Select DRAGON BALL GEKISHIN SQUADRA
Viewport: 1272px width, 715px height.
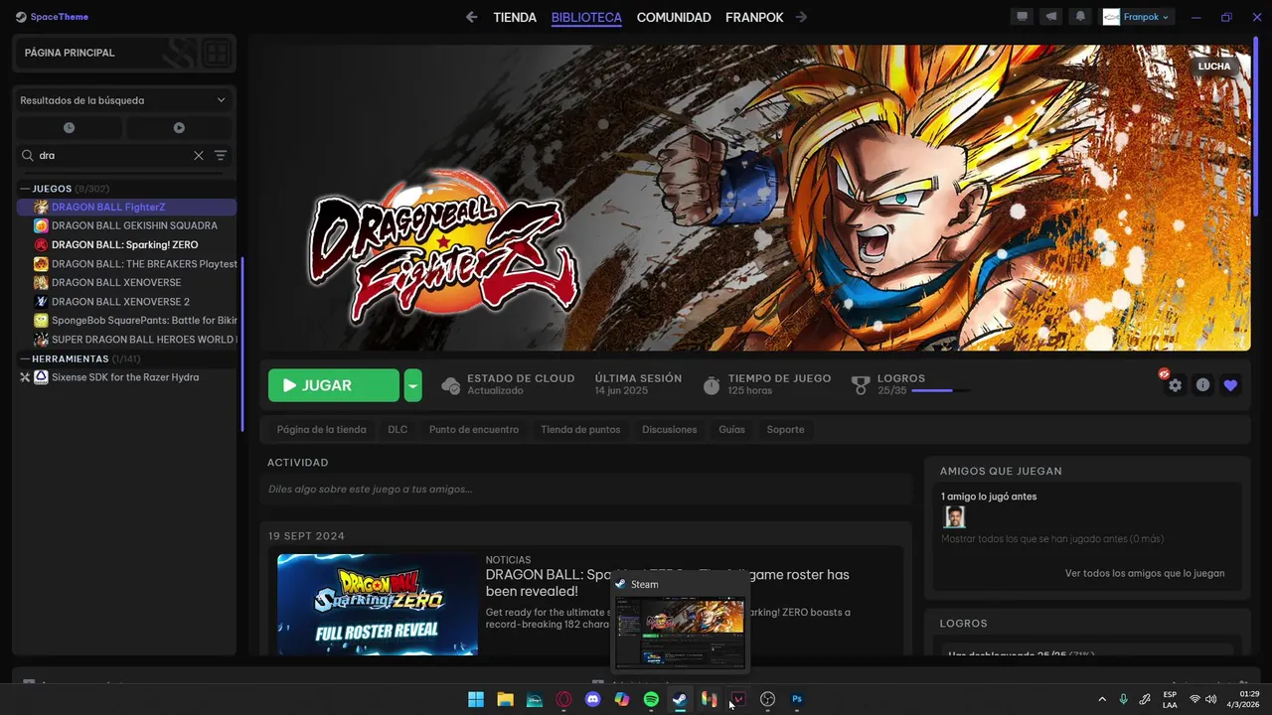[x=126, y=225]
